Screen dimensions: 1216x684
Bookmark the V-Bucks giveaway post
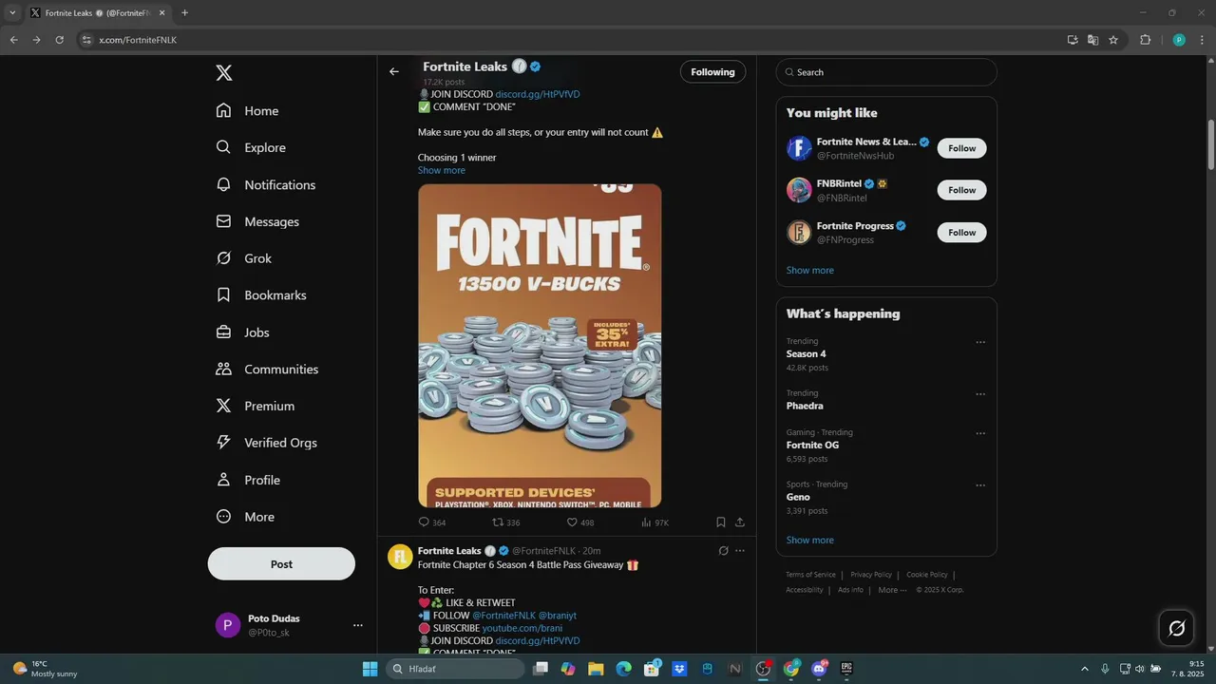[721, 522]
